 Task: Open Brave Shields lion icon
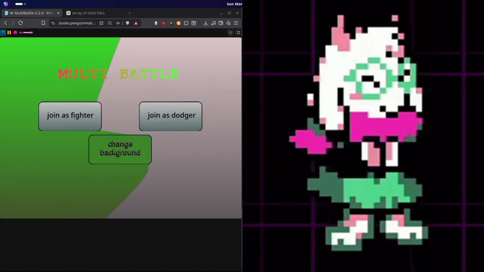pyautogui.click(x=127, y=23)
